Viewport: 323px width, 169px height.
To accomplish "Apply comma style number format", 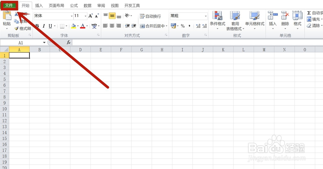I will pos(189,26).
